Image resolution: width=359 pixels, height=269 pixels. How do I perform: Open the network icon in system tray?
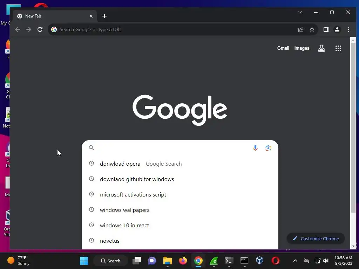pos(317,261)
